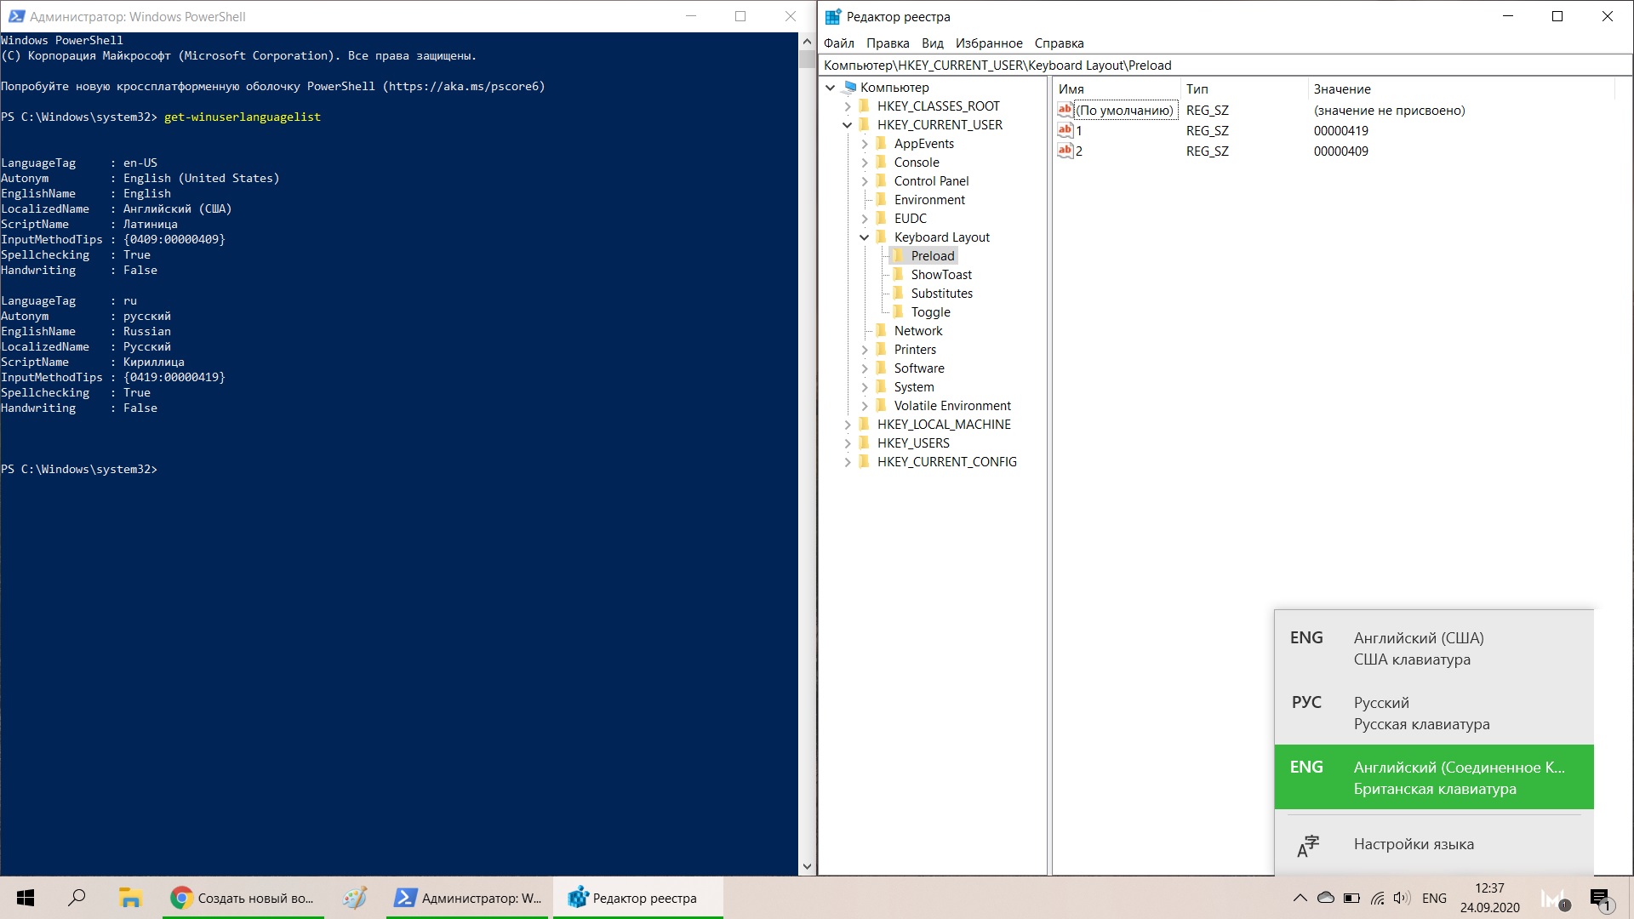The width and height of the screenshot is (1634, 919).
Task: Sort values by the Значение column header
Action: 1460,88
